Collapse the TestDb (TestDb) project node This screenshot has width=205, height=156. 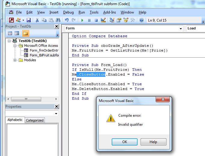[9, 41]
